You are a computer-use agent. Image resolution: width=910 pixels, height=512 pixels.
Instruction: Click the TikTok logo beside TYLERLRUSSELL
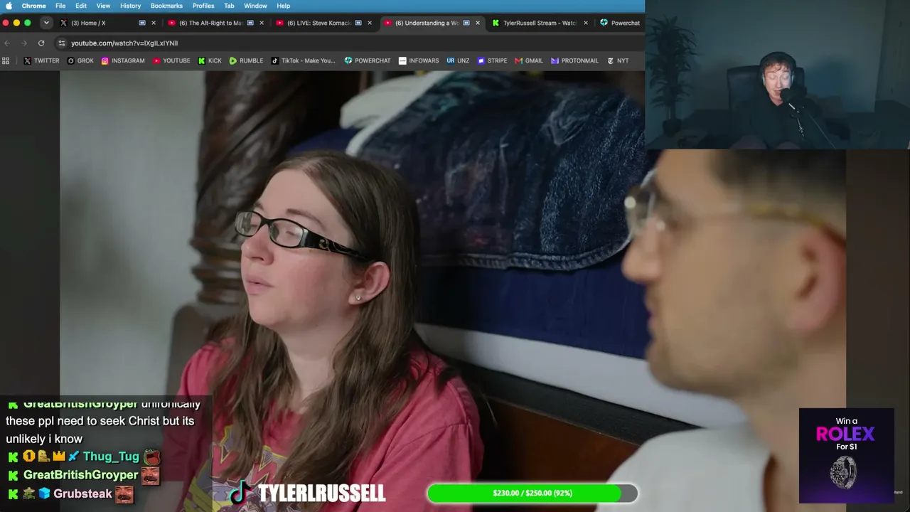[x=240, y=493]
